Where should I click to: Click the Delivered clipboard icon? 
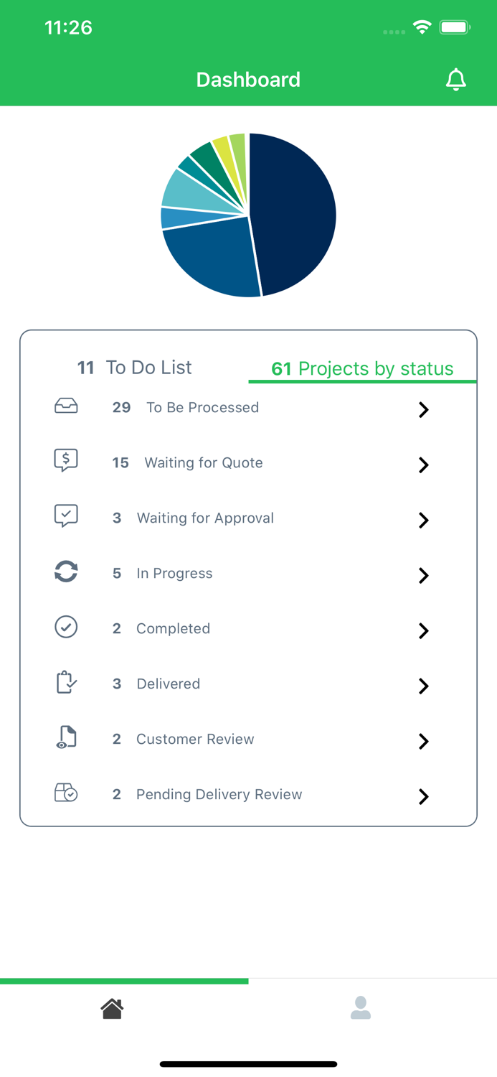[x=65, y=681]
